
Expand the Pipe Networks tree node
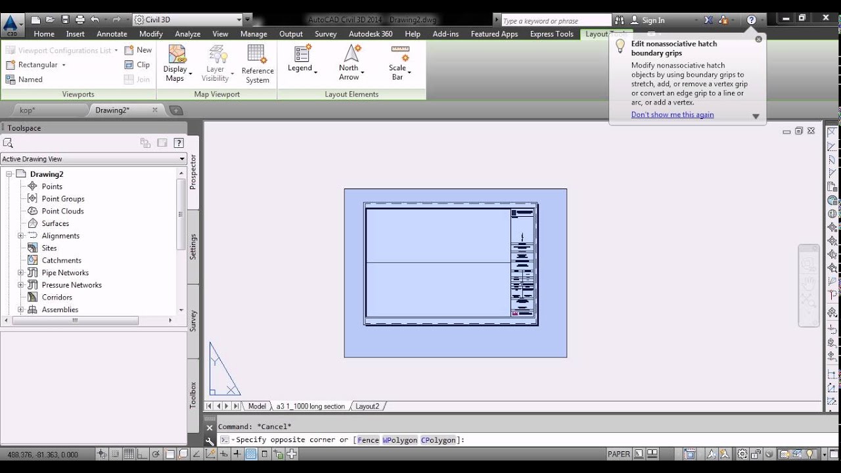(x=20, y=273)
